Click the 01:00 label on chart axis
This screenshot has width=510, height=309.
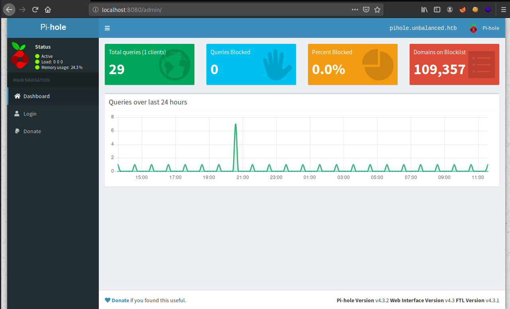pyautogui.click(x=310, y=177)
